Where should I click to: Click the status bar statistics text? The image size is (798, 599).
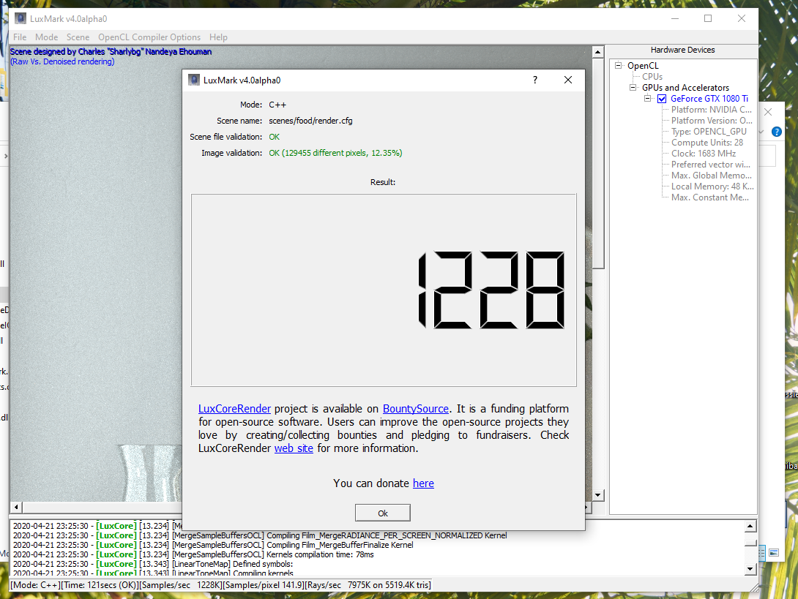220,585
